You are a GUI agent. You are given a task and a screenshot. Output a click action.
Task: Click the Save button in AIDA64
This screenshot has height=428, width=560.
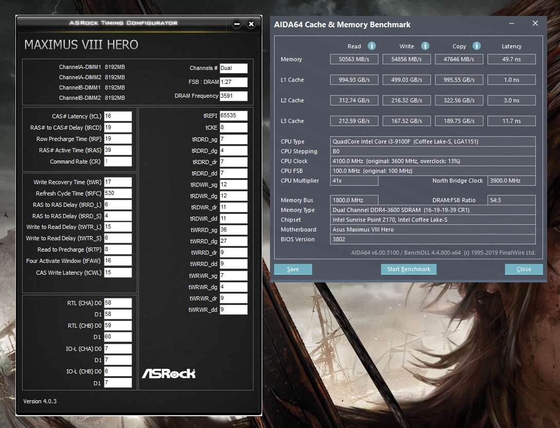293,269
